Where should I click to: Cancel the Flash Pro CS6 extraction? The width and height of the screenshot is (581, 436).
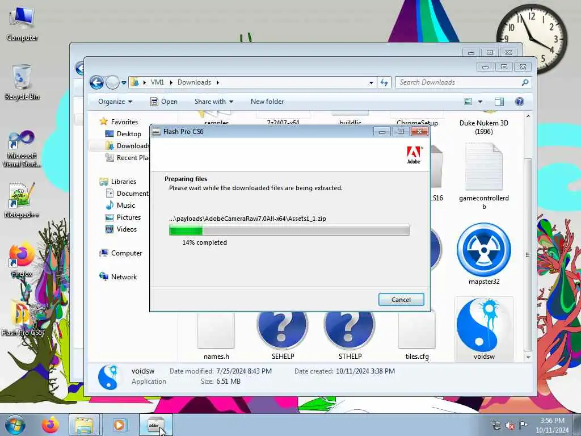click(x=401, y=300)
